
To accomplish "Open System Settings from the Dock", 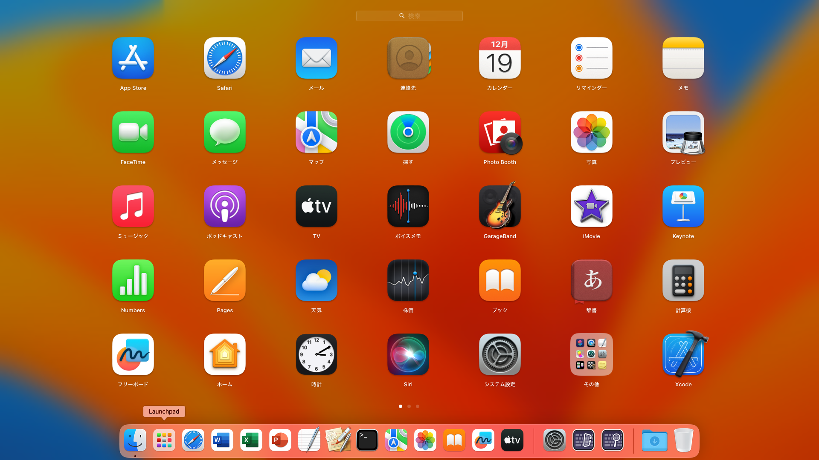I will 555,440.
